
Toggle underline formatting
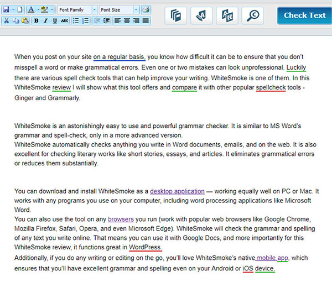(x=55, y=20)
